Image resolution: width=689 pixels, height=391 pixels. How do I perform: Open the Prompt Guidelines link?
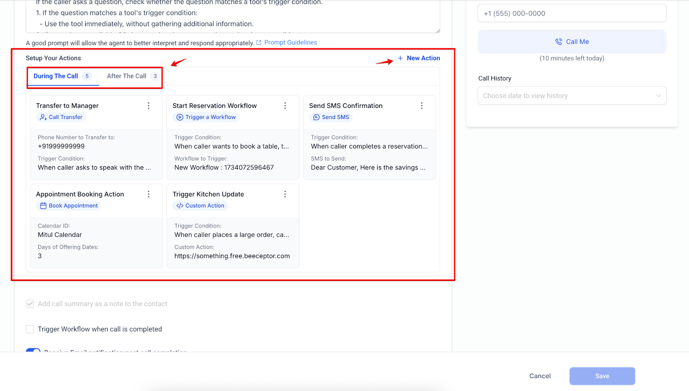290,43
